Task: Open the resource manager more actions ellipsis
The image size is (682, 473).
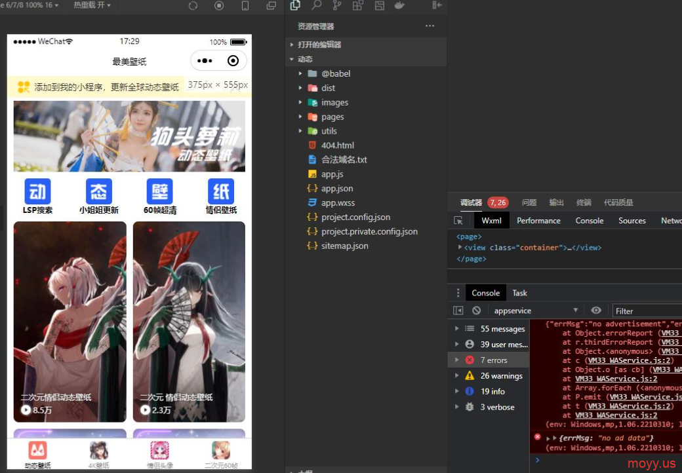Action: pyautogui.click(x=430, y=26)
